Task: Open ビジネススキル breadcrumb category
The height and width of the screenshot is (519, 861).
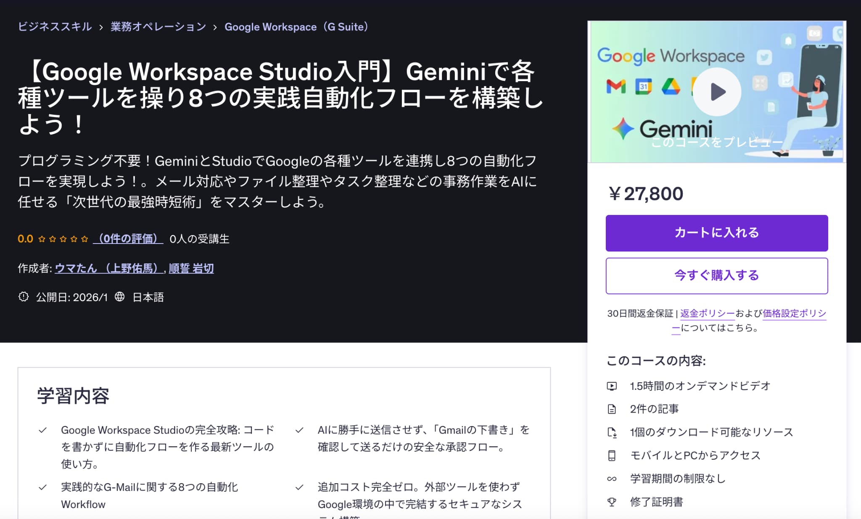Action: 55,27
